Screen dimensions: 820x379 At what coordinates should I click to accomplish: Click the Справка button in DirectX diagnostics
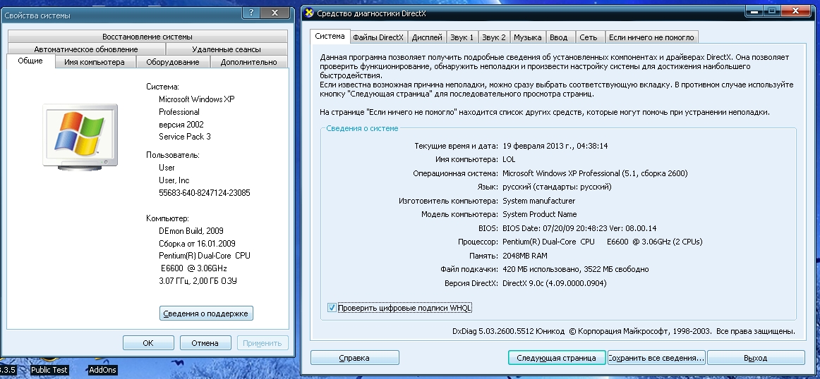[x=354, y=358]
